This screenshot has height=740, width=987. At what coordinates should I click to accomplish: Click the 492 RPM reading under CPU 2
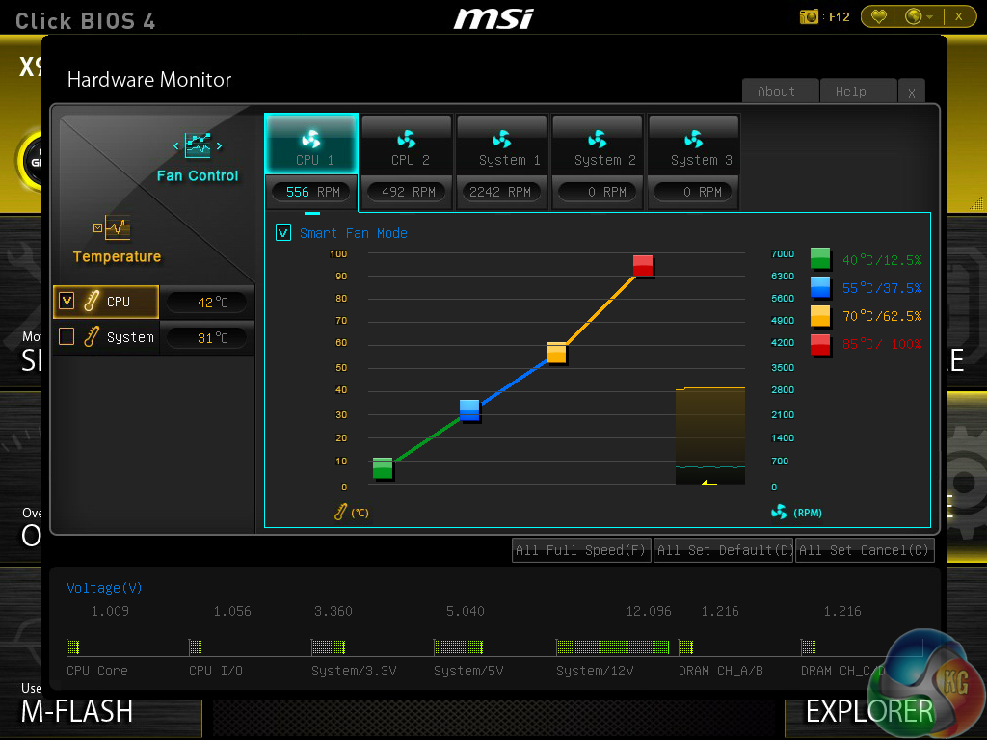pyautogui.click(x=408, y=192)
